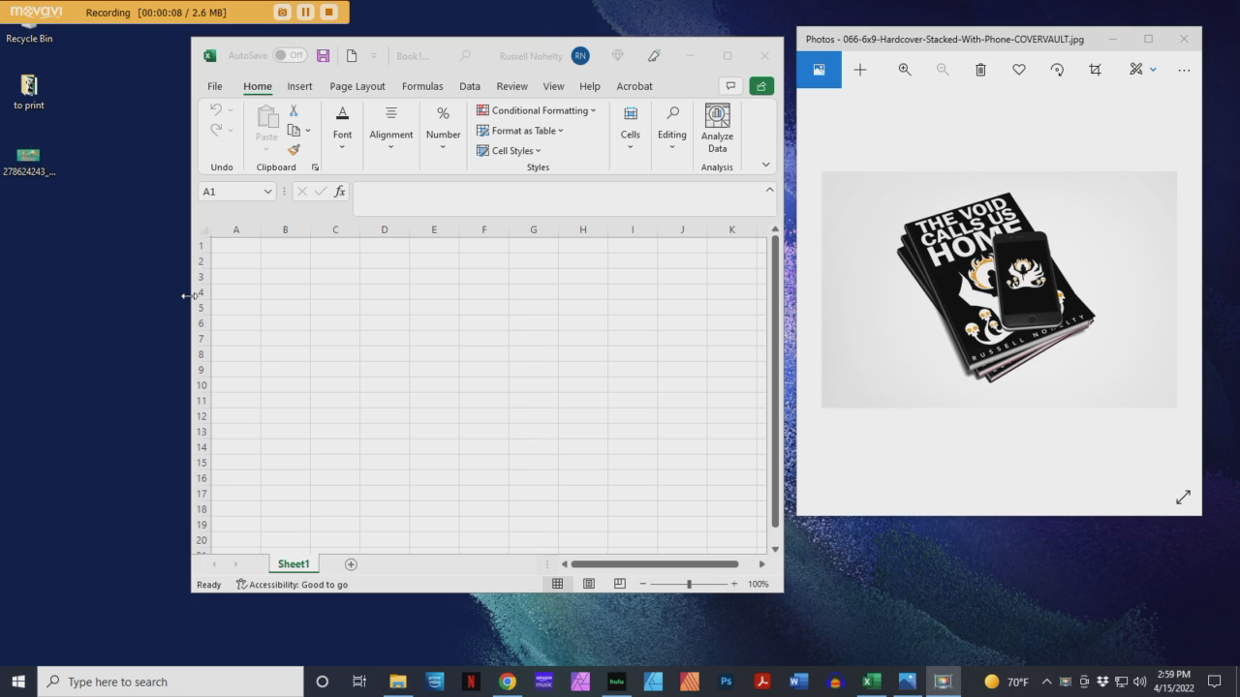Screen dimensions: 1240x697
Task: Click the Analyze Data icon
Action: (717, 116)
